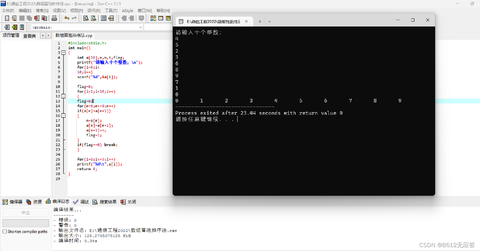Open the 编辑[E] menu
The height and width of the screenshot is (251, 480).
pyautogui.click(x=25, y=11)
